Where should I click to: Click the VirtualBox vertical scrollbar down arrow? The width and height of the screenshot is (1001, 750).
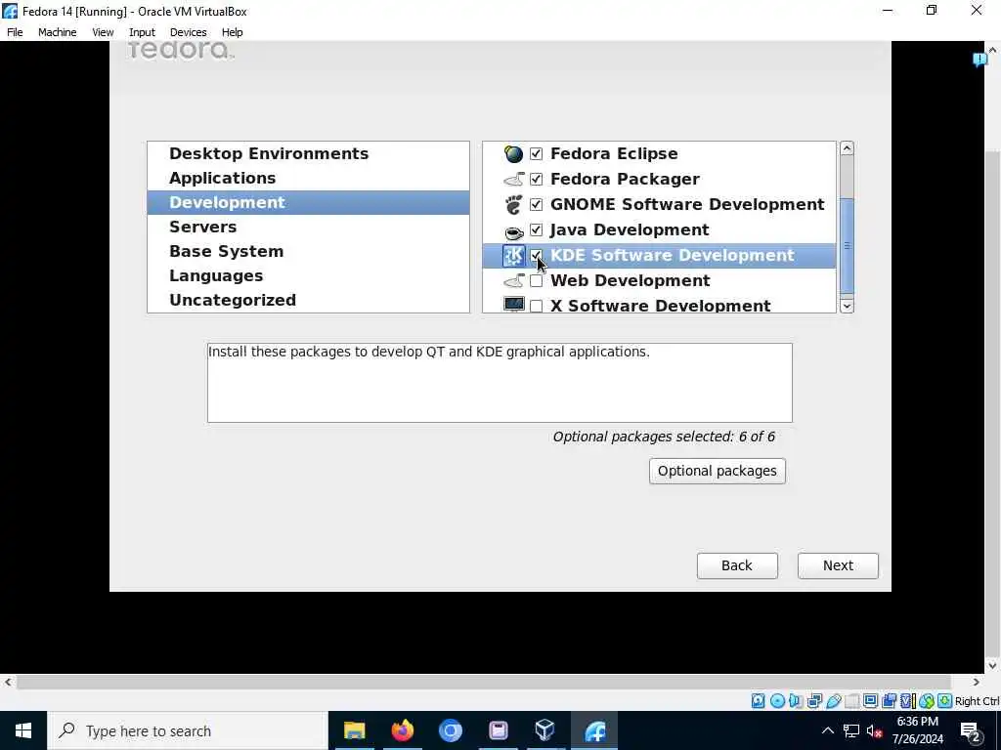click(x=993, y=665)
